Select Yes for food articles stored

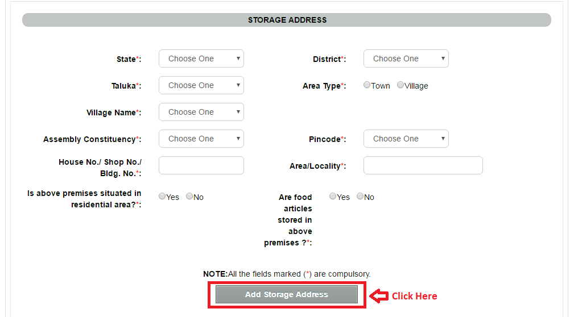332,197
